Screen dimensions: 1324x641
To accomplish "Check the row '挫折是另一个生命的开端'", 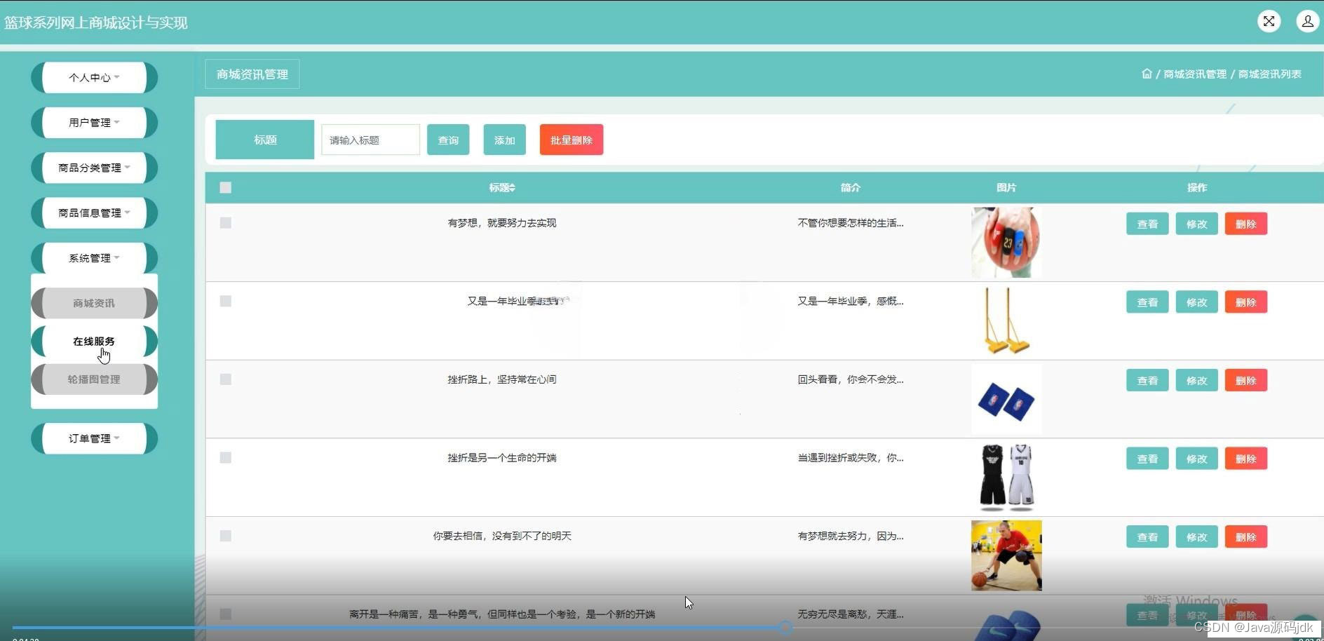I will click(x=225, y=457).
